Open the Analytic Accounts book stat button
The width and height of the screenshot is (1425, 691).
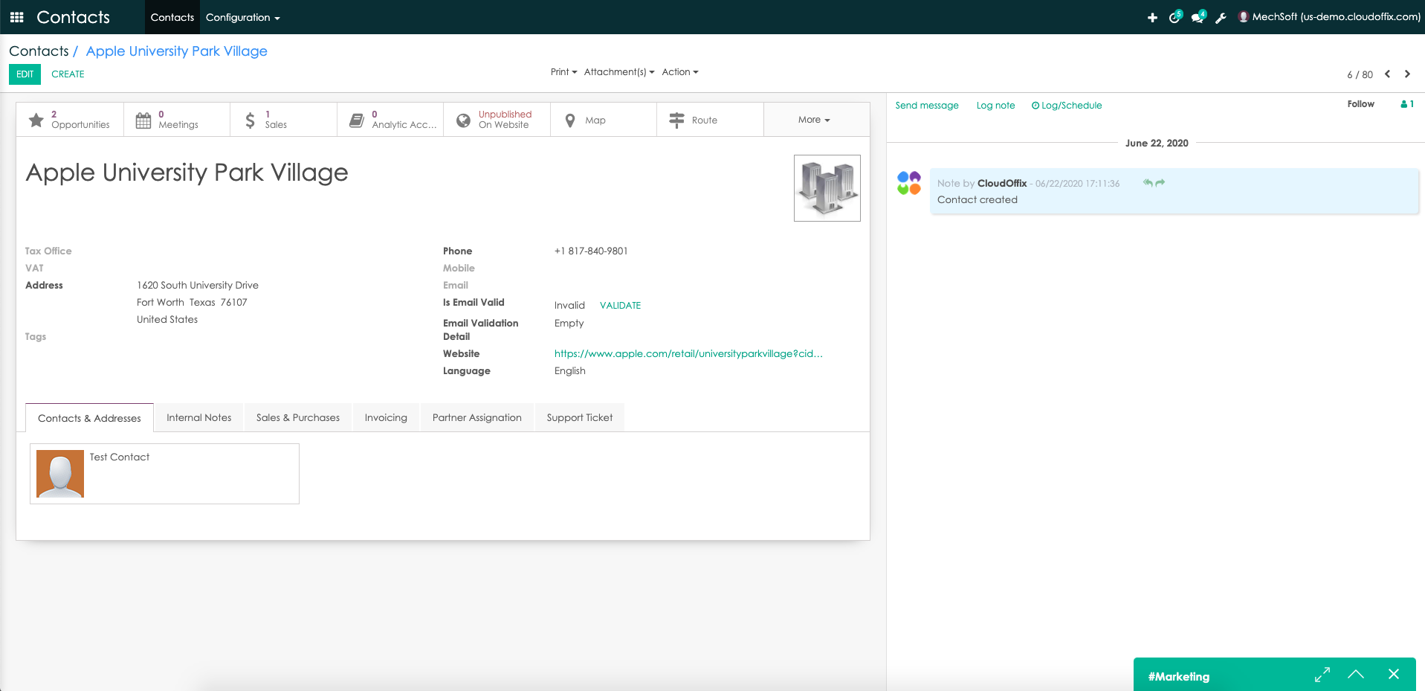click(390, 120)
